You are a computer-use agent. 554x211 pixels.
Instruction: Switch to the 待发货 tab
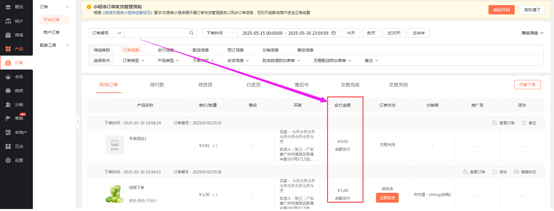click(205, 85)
